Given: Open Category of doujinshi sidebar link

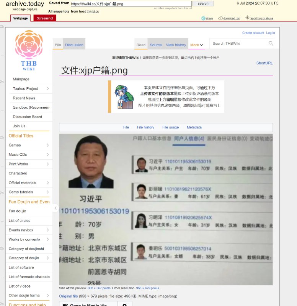Looking at the screenshot, I should point(26,249).
